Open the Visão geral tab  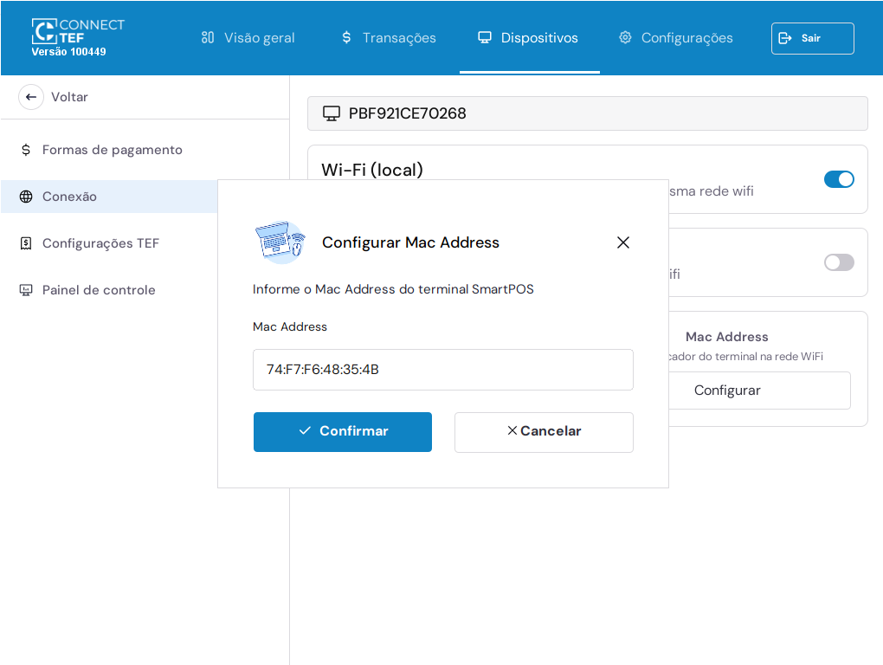tap(248, 38)
